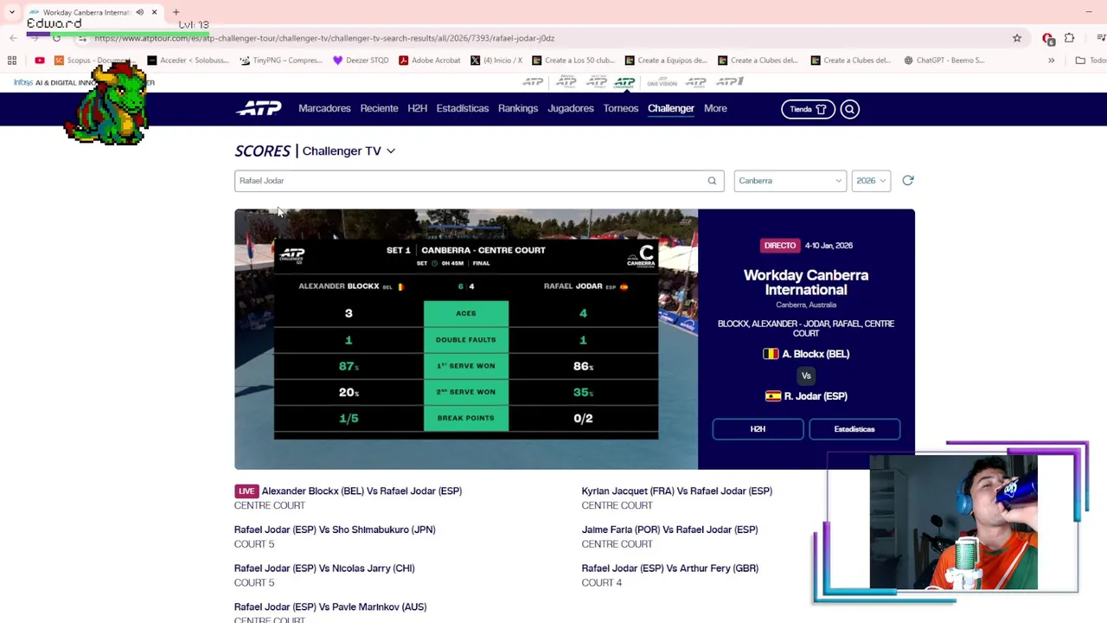Open the tab search dropdown arrow
Image resolution: width=1107 pixels, height=623 pixels.
12,12
